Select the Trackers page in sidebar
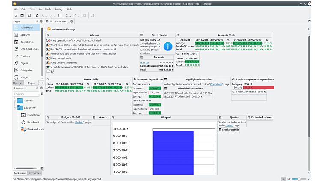This screenshot has height=181, width=322. point(25,56)
